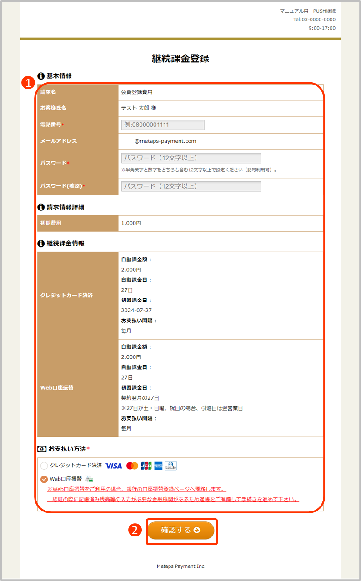Click the info icon beside 継続課金情報

(41, 243)
